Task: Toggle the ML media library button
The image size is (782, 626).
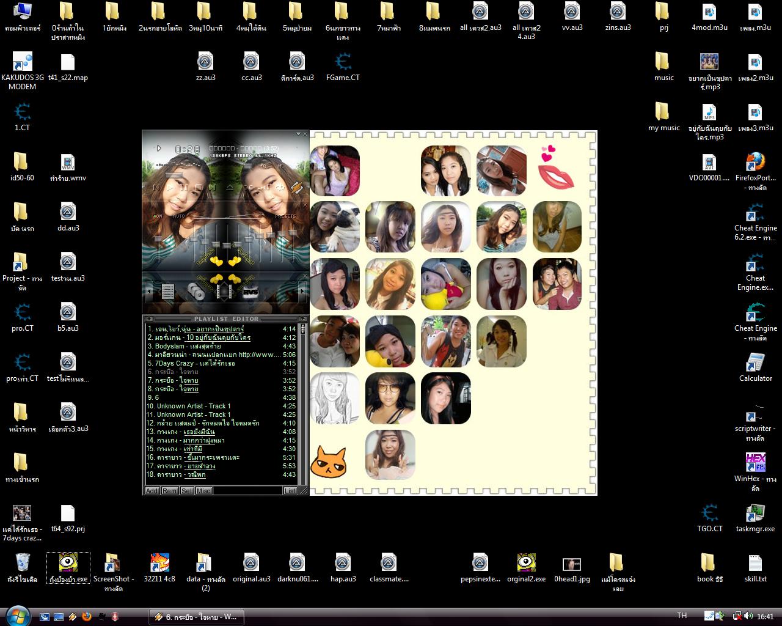Action: [x=280, y=166]
